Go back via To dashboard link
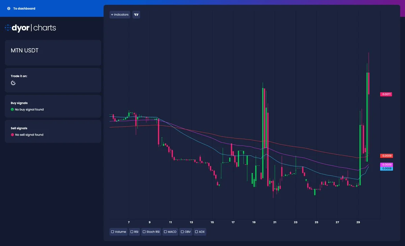 pos(24,8)
